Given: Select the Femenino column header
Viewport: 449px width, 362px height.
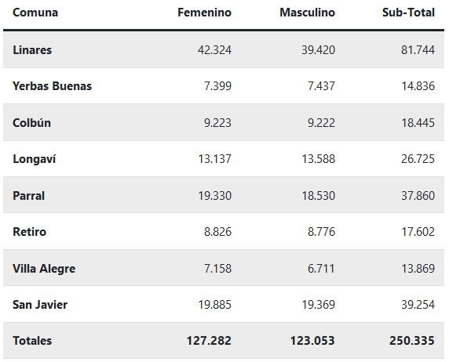Looking at the screenshot, I should click(x=204, y=13).
